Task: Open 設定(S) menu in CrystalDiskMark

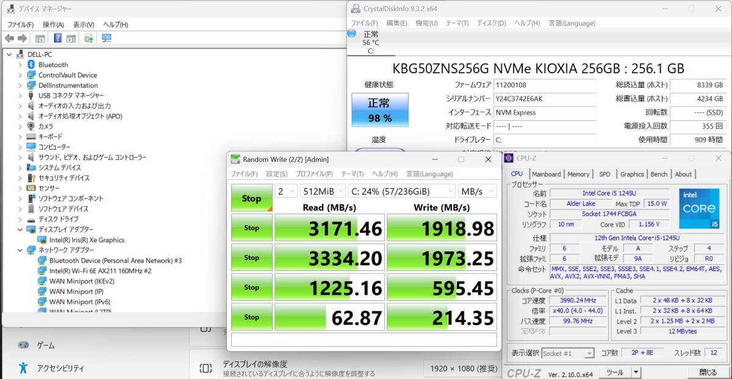Action: pyautogui.click(x=276, y=174)
